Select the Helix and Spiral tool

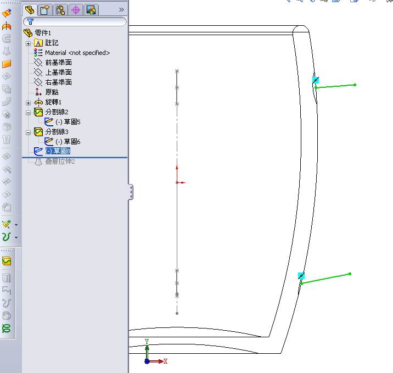click(7, 328)
